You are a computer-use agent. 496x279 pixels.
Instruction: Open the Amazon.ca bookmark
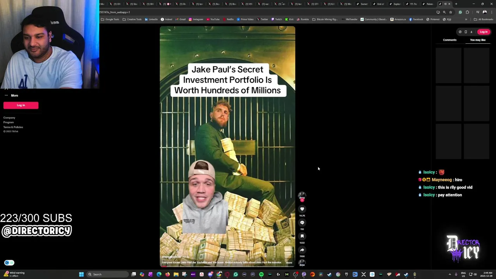[x=398, y=19]
